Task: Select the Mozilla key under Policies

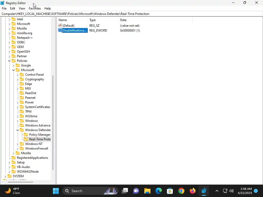Action: pyautogui.click(x=26, y=153)
